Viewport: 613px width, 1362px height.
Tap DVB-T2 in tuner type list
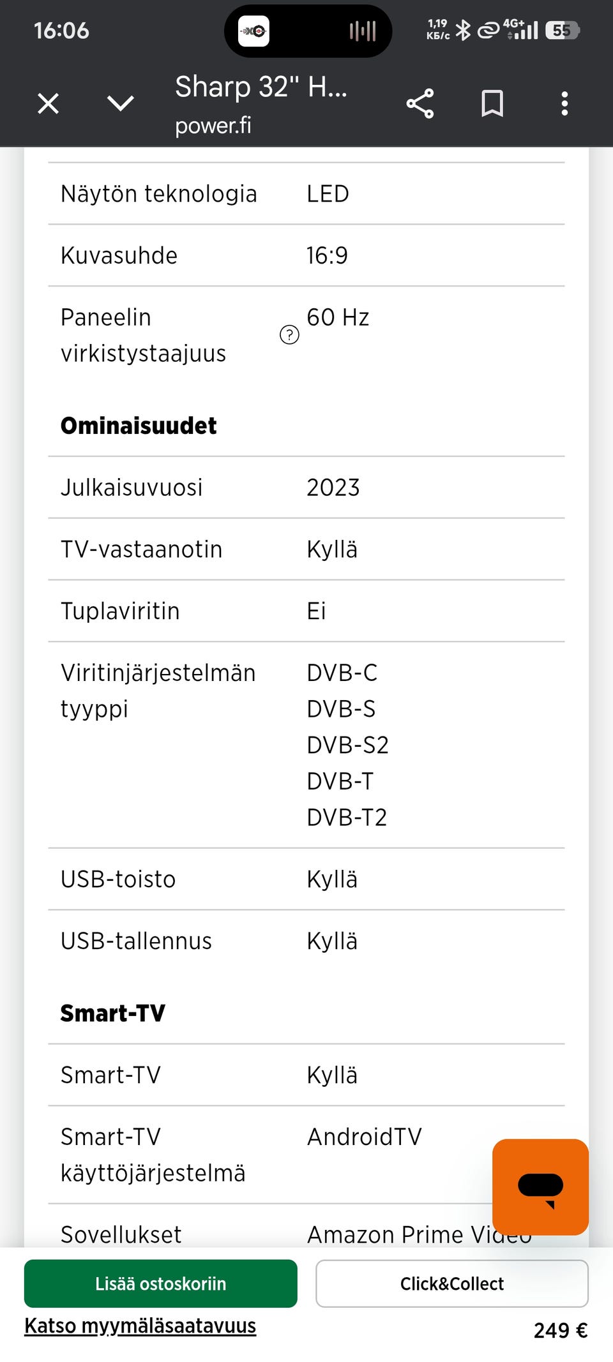tap(346, 817)
